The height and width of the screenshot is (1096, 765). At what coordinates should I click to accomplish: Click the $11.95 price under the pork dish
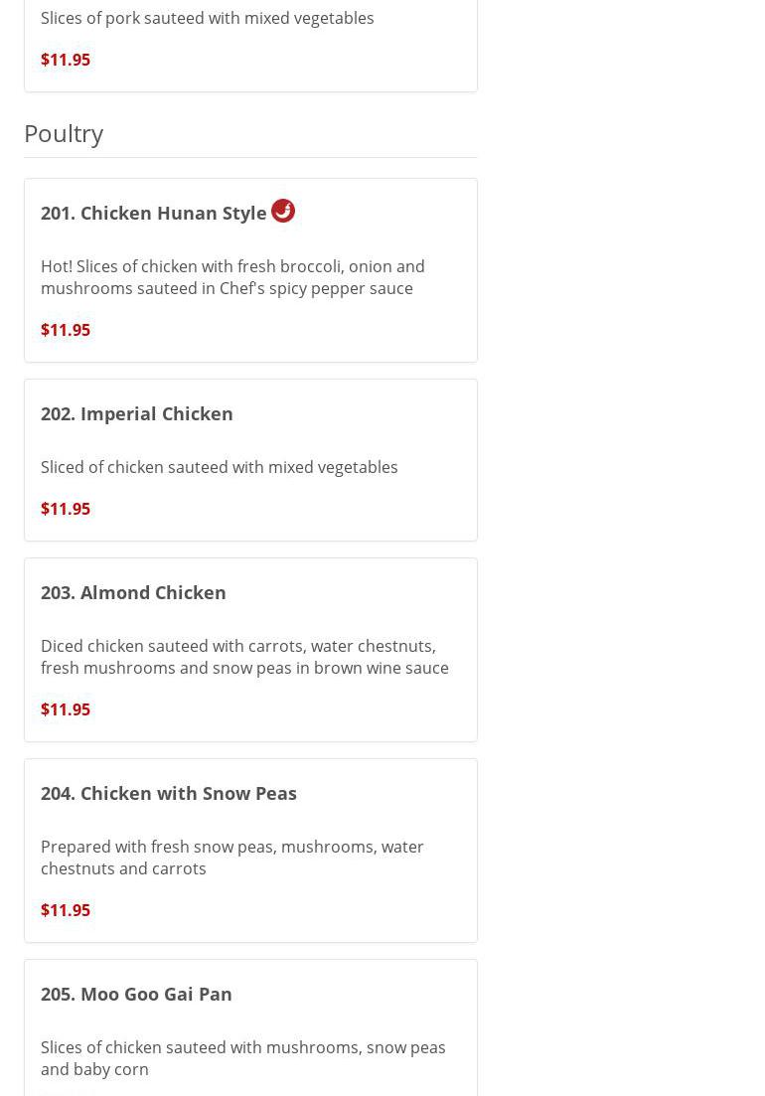(x=66, y=60)
